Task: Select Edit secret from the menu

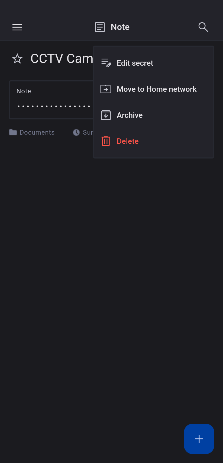Action: (x=154, y=63)
